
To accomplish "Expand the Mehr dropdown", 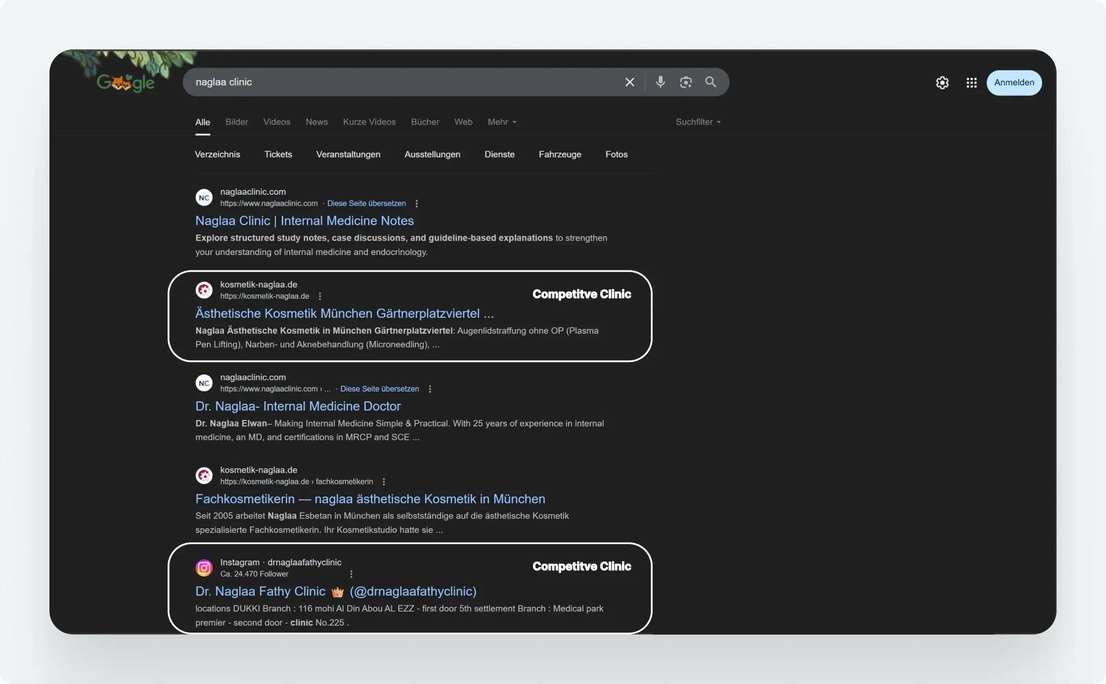I will click(502, 122).
